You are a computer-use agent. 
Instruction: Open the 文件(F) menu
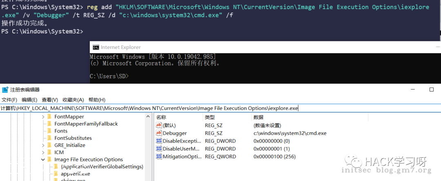(x=9, y=100)
